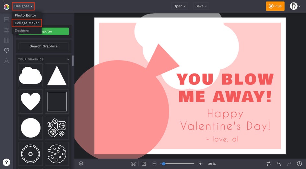Select the square outline graphic thumbnail
306x169 pixels.
point(57,101)
